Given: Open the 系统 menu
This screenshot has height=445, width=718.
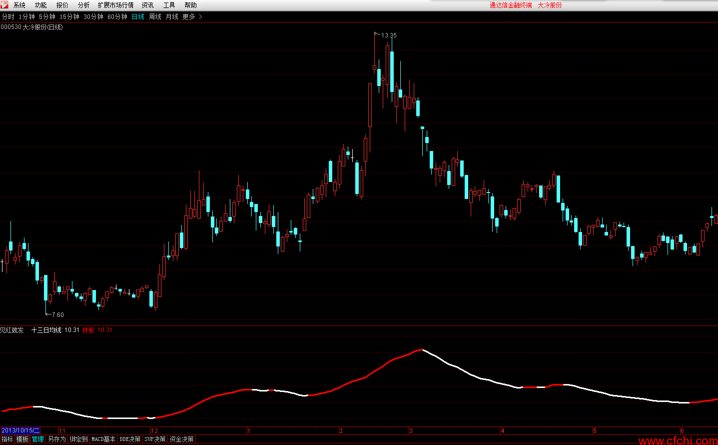Looking at the screenshot, I should point(19,5).
